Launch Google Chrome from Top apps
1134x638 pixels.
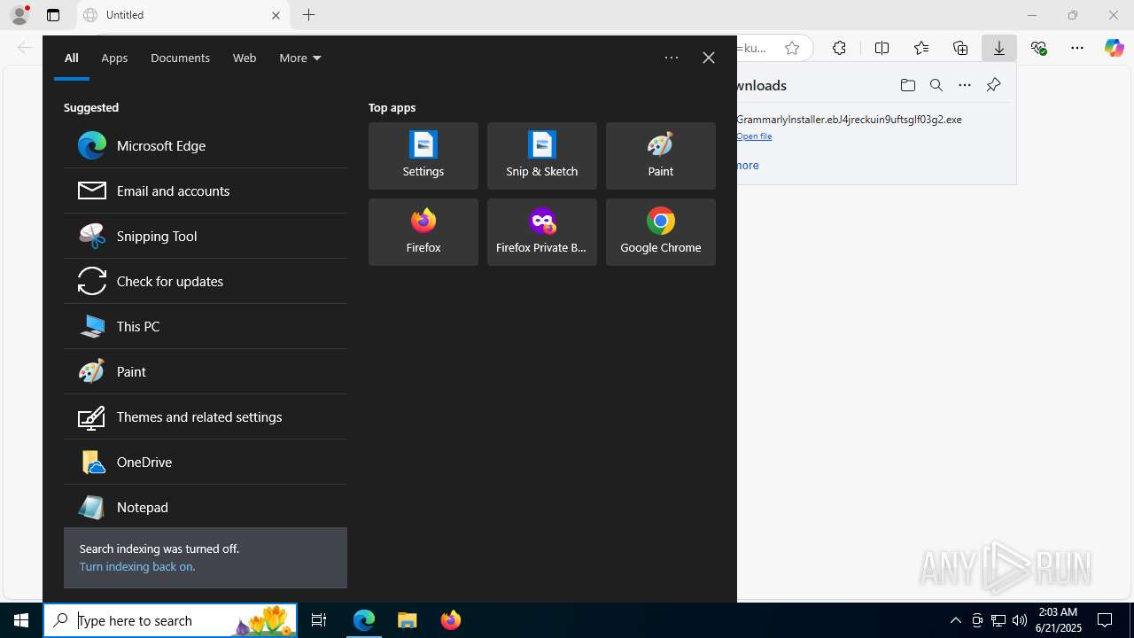pyautogui.click(x=661, y=232)
